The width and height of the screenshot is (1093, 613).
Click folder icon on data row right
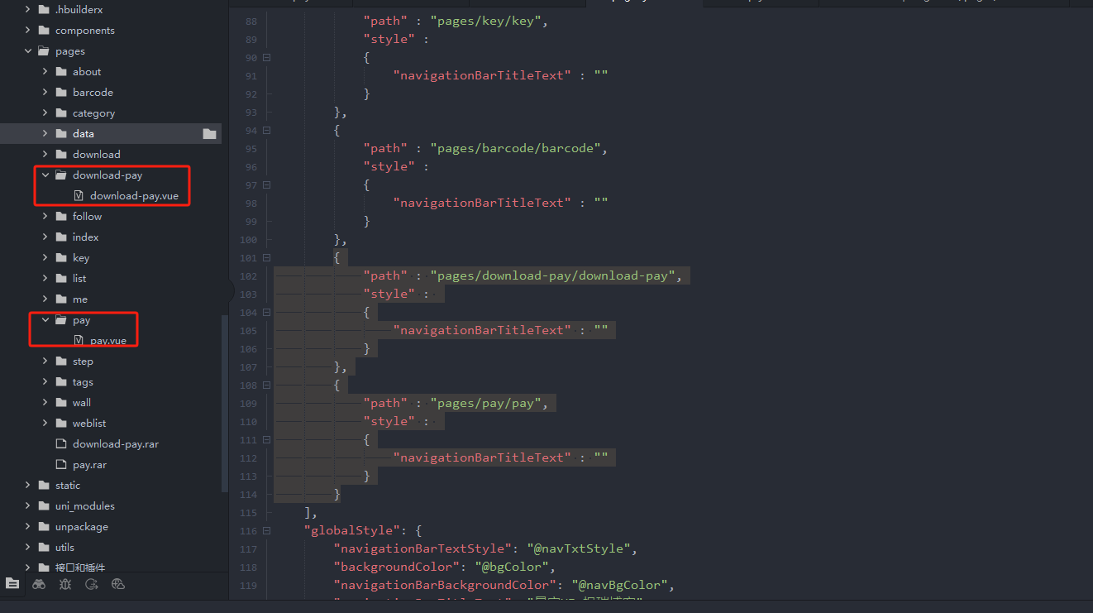[x=209, y=134]
